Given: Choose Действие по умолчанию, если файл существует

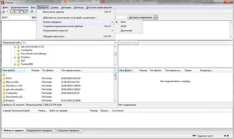Looking at the screenshot, I should click(76, 18).
